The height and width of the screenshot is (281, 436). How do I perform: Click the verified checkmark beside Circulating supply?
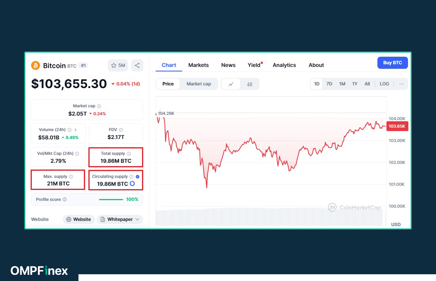pos(137,176)
